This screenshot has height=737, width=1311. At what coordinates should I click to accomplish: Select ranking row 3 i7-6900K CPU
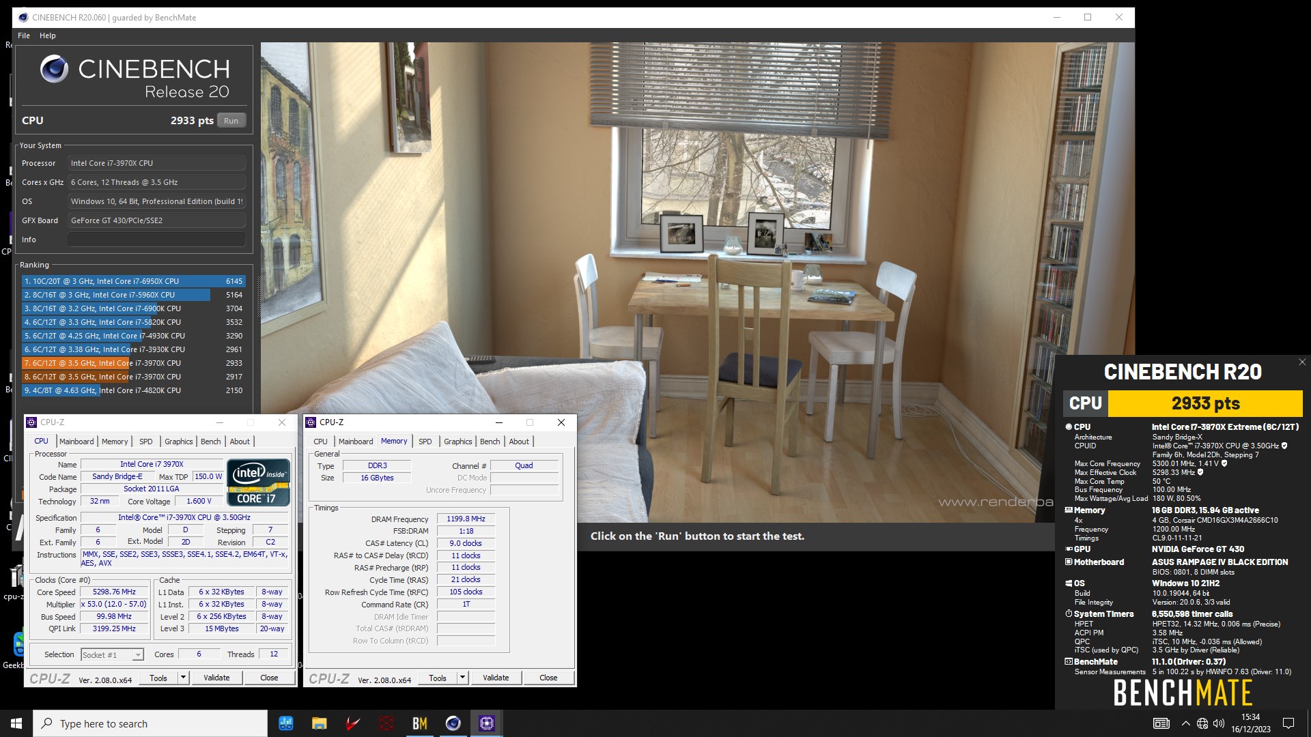point(134,308)
